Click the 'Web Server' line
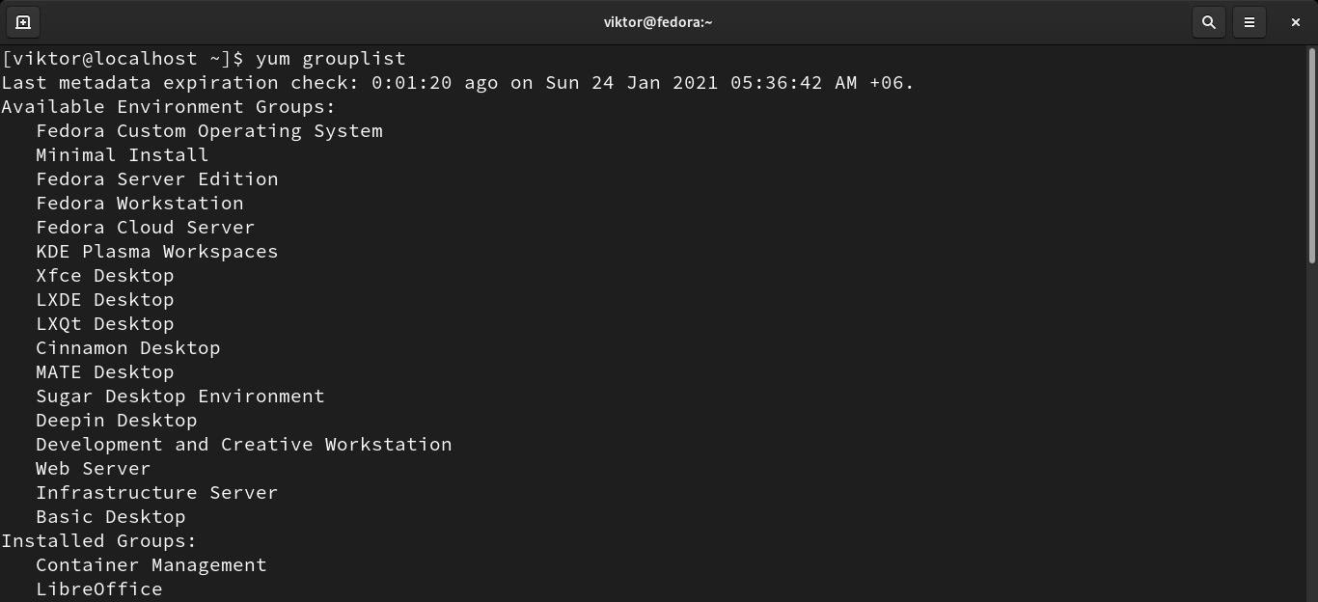 tap(94, 469)
